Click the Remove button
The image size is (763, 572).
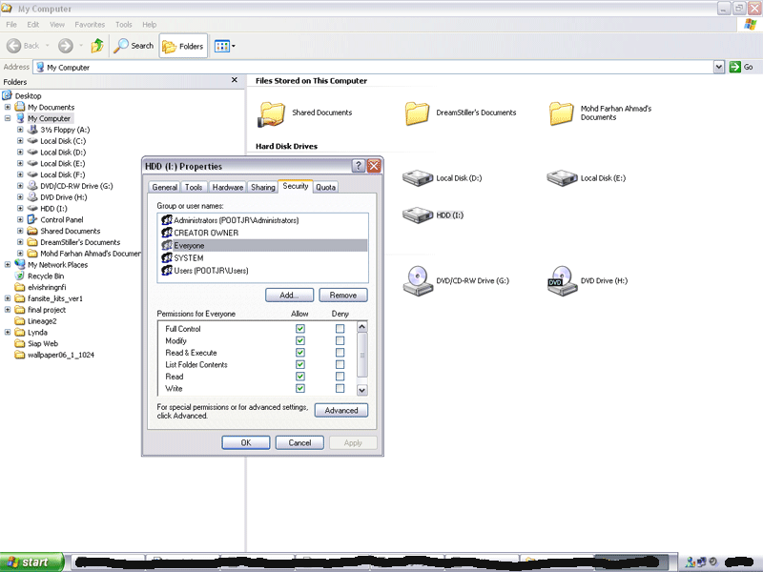pos(343,296)
